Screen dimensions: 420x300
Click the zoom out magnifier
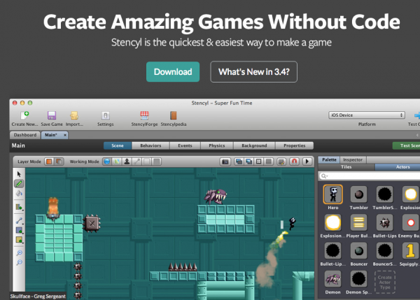point(19,262)
